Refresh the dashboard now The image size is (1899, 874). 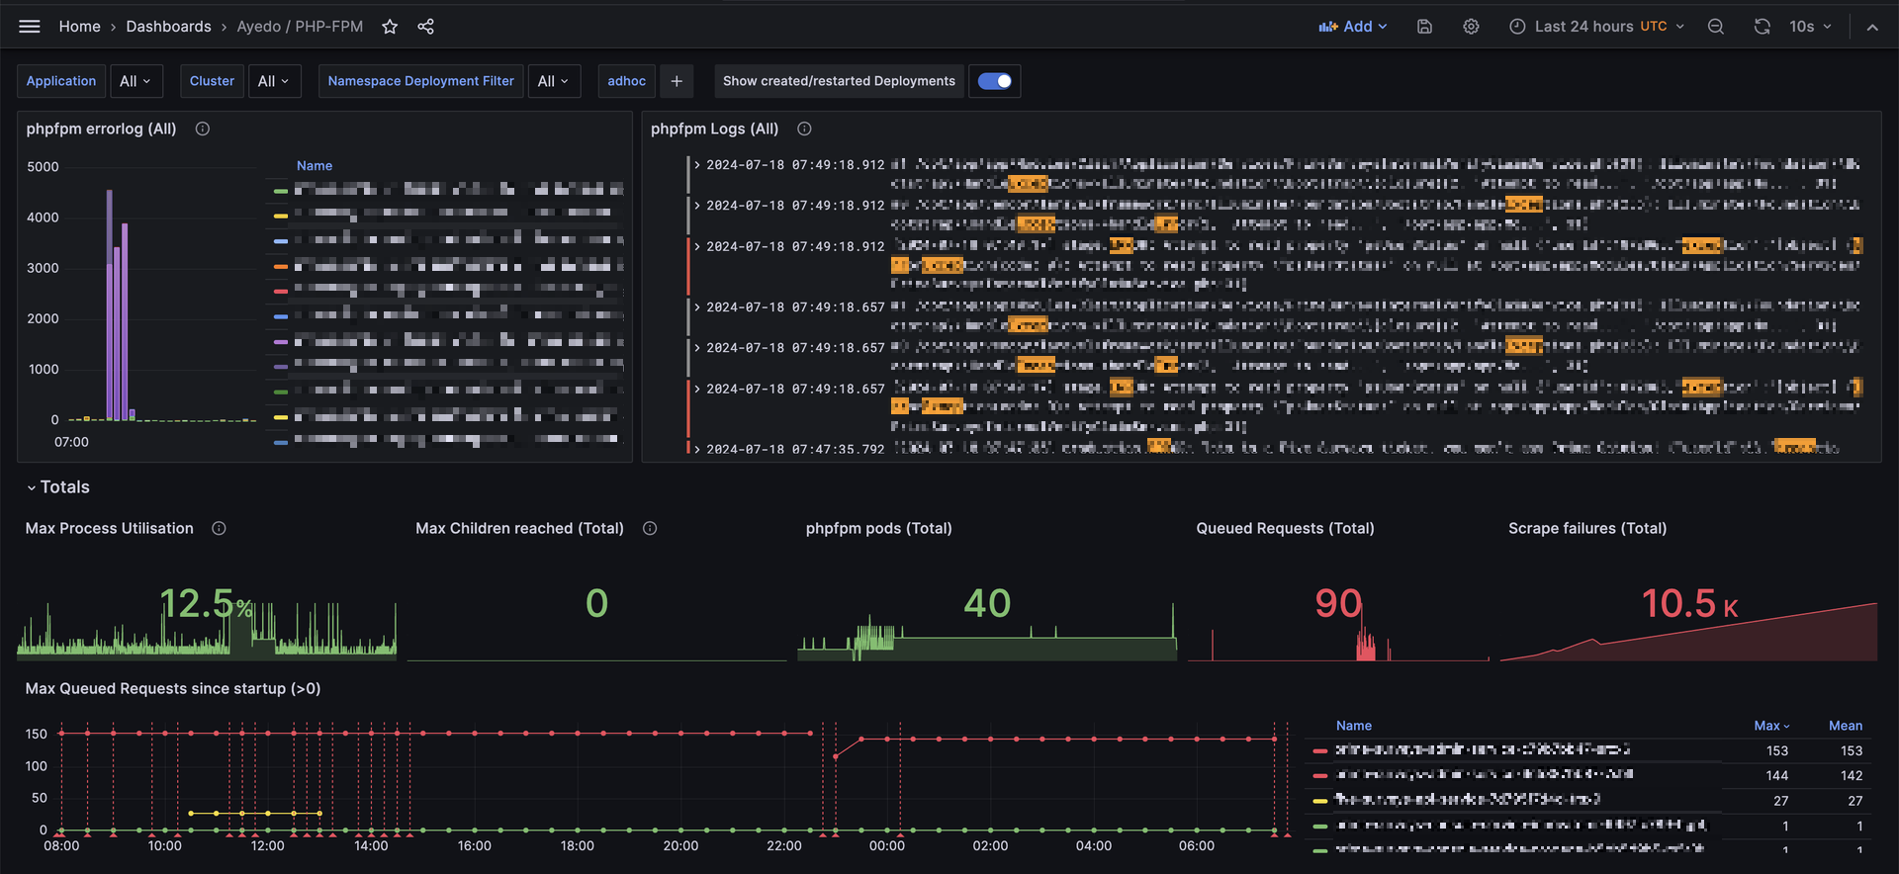click(1762, 27)
